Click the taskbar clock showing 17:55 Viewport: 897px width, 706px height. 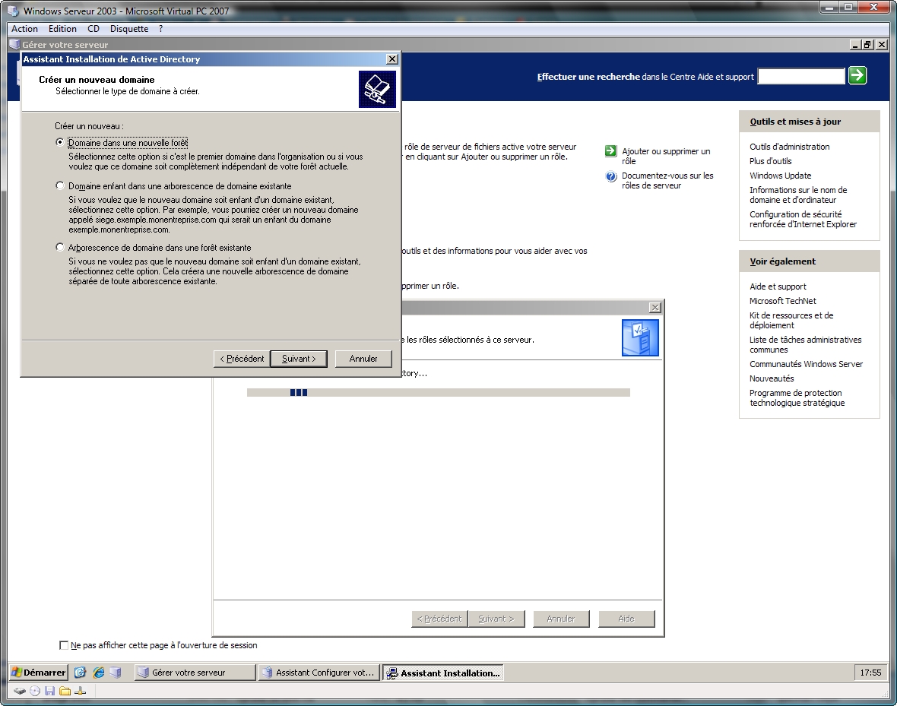(870, 673)
